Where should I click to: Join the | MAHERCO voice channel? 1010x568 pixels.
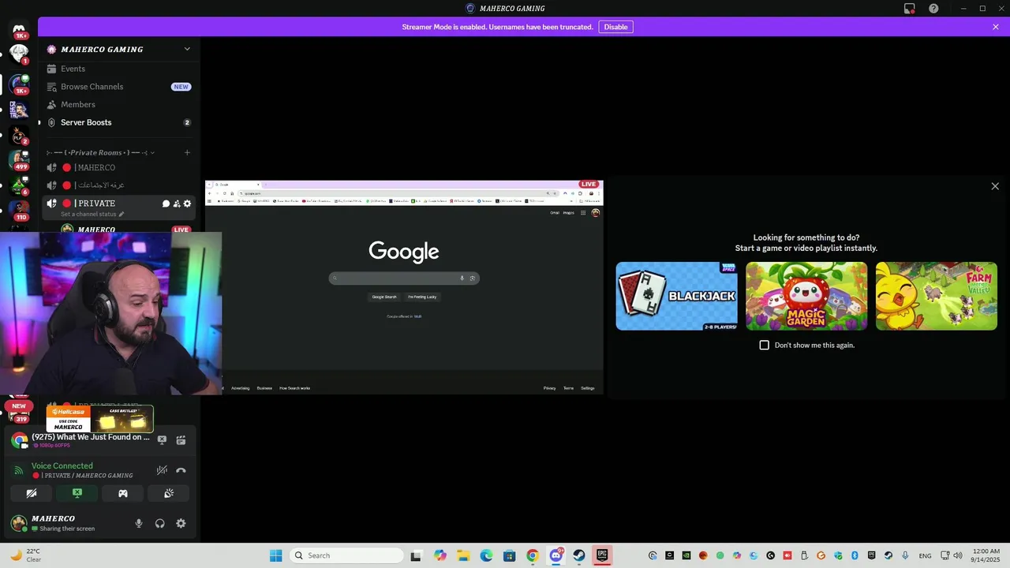coord(118,167)
